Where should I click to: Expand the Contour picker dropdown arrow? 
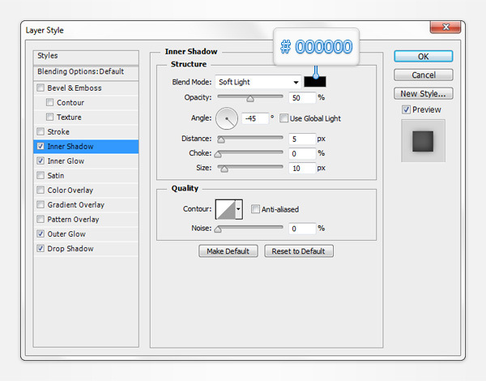pos(239,210)
